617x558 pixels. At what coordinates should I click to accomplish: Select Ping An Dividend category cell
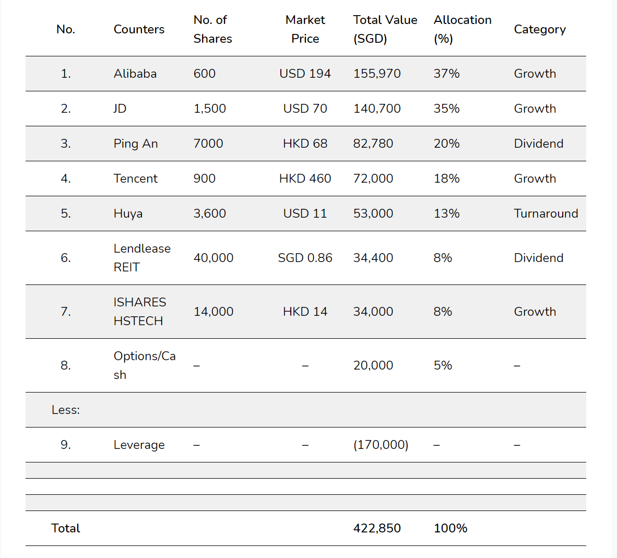point(538,144)
